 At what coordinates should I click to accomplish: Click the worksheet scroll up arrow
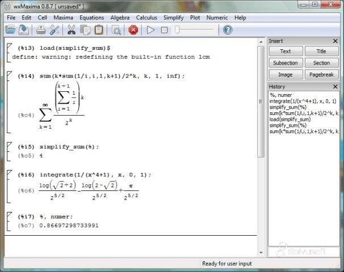[x=261, y=41]
